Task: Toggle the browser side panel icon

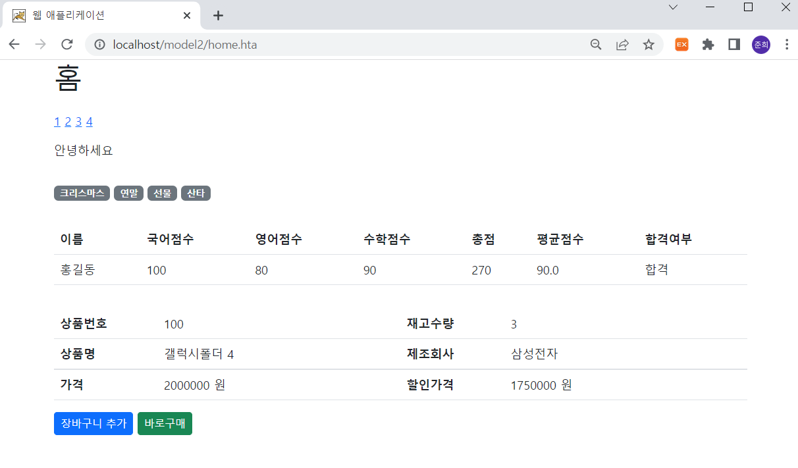Action: [x=734, y=45]
